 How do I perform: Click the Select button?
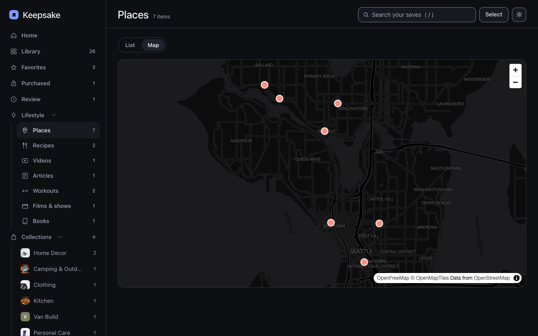(x=494, y=15)
